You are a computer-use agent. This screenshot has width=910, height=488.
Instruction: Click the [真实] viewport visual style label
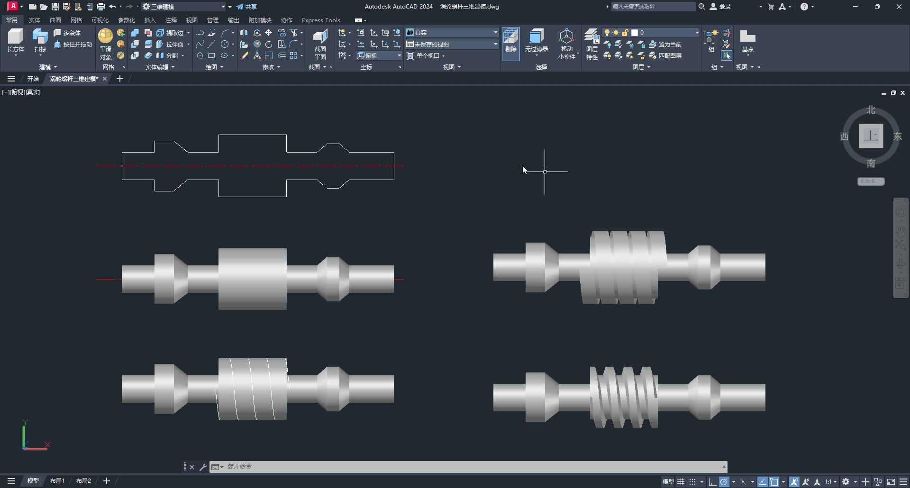click(33, 92)
